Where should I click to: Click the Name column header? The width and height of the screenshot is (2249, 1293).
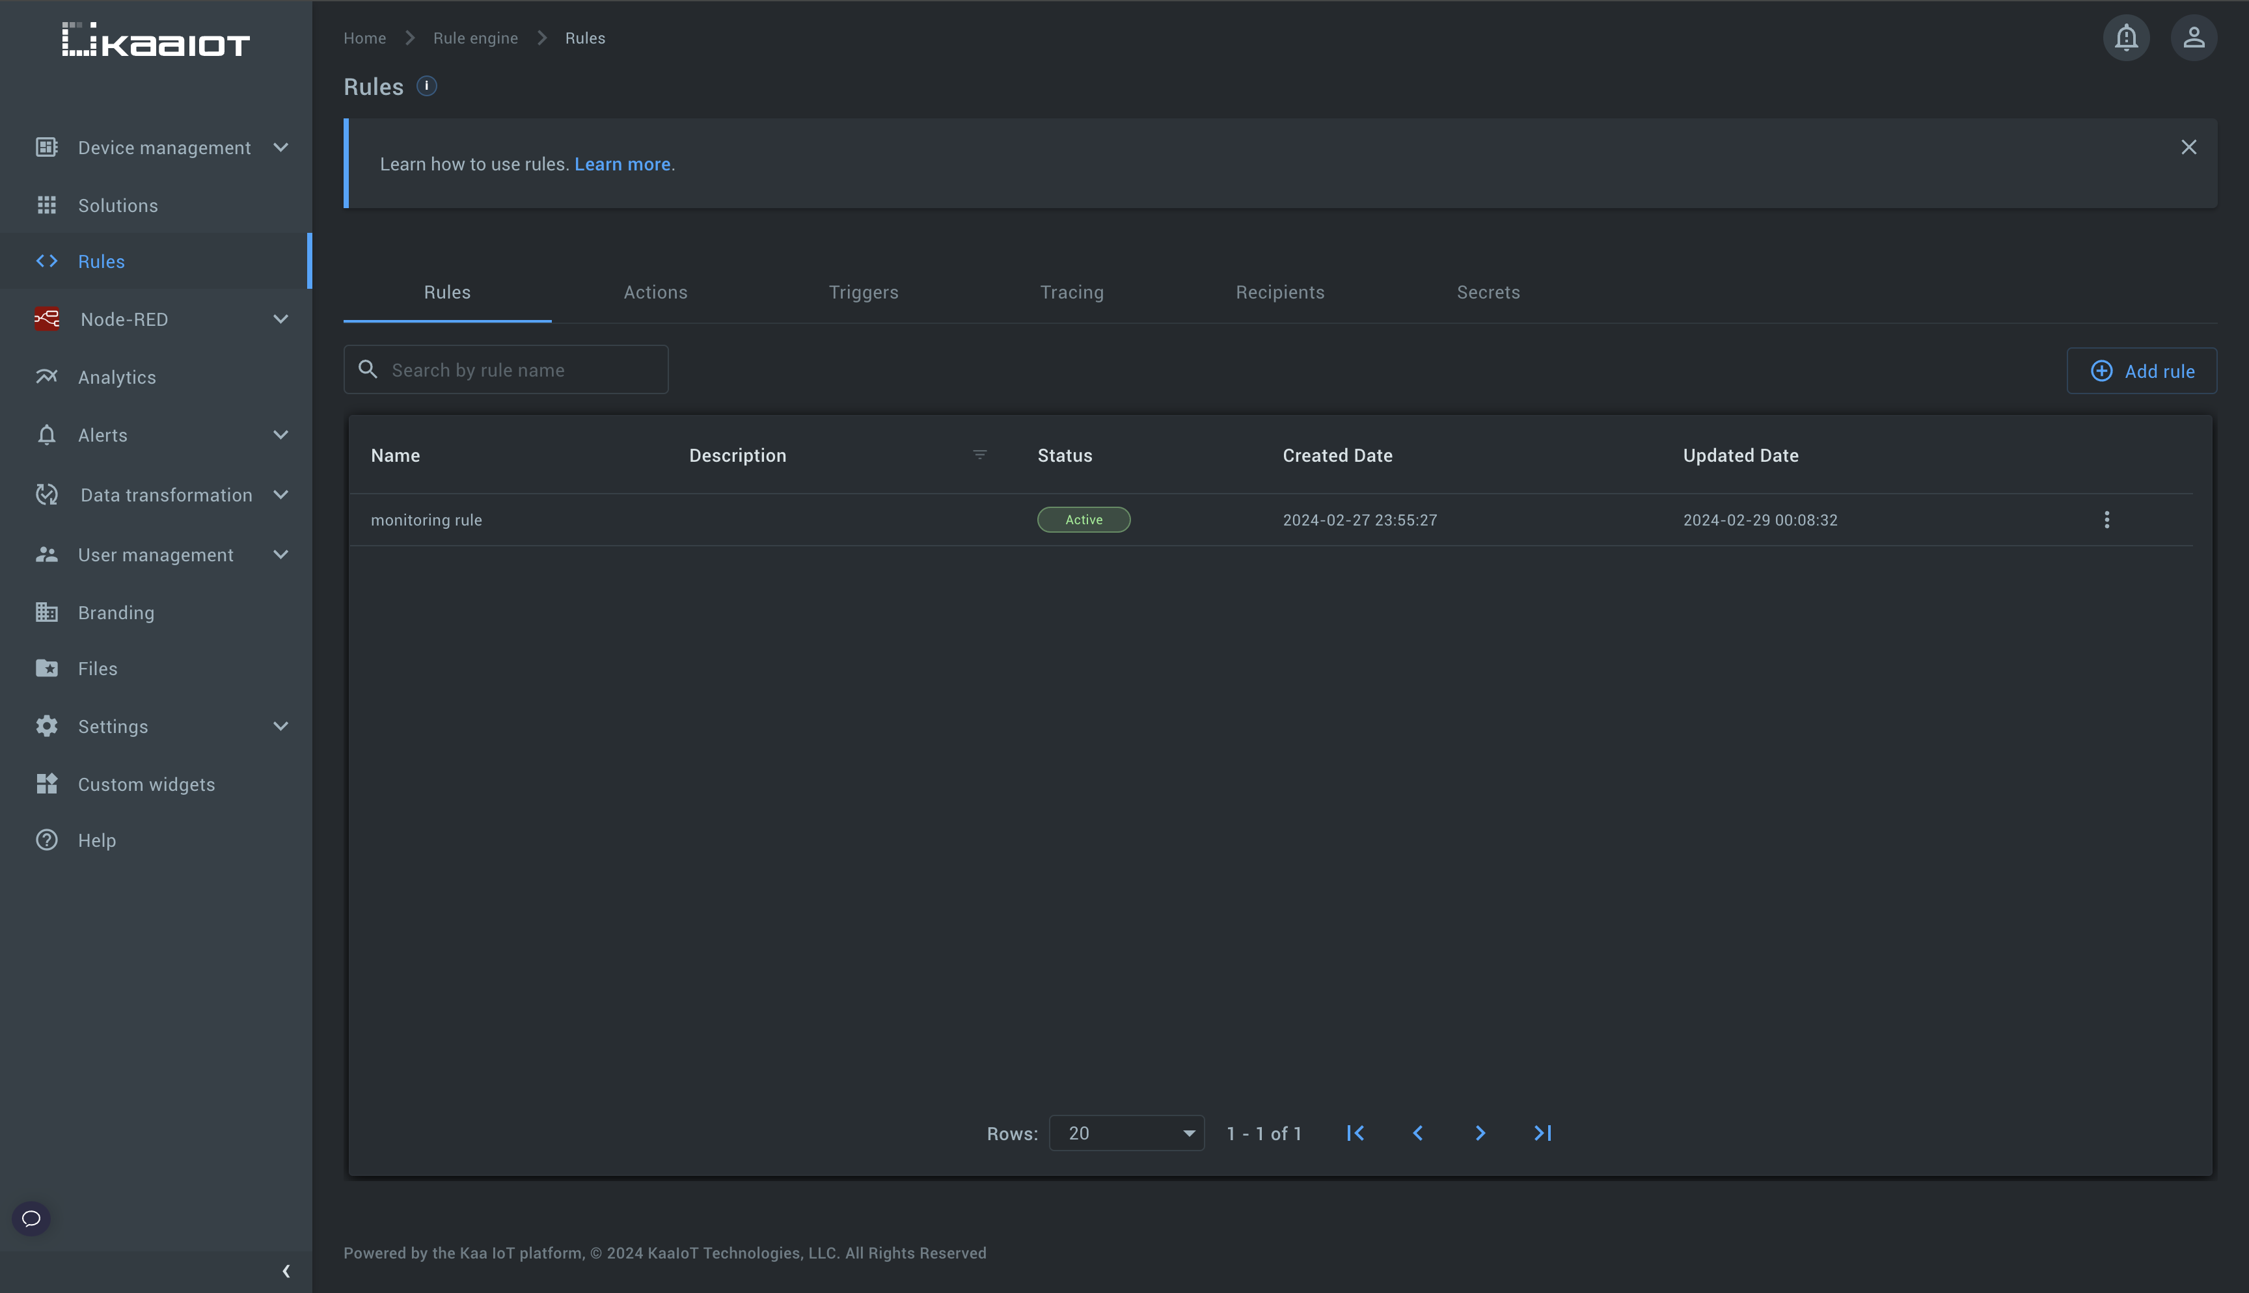pyautogui.click(x=395, y=455)
